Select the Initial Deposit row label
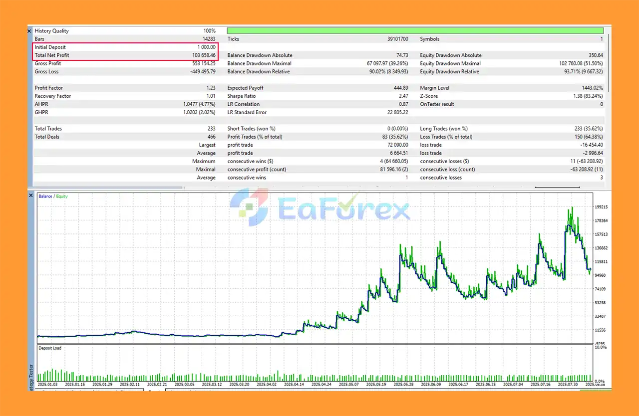The height and width of the screenshot is (416, 639). click(50, 47)
